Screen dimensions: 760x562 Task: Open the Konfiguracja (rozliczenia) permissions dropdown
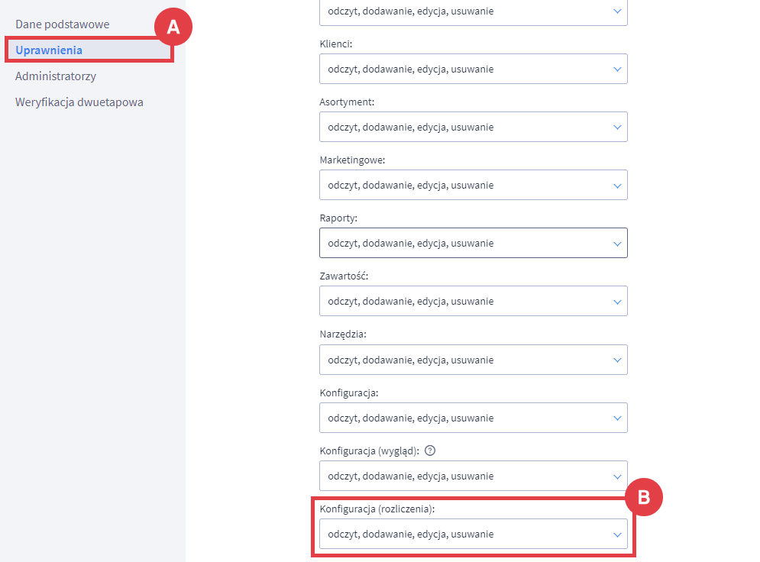pos(473,534)
